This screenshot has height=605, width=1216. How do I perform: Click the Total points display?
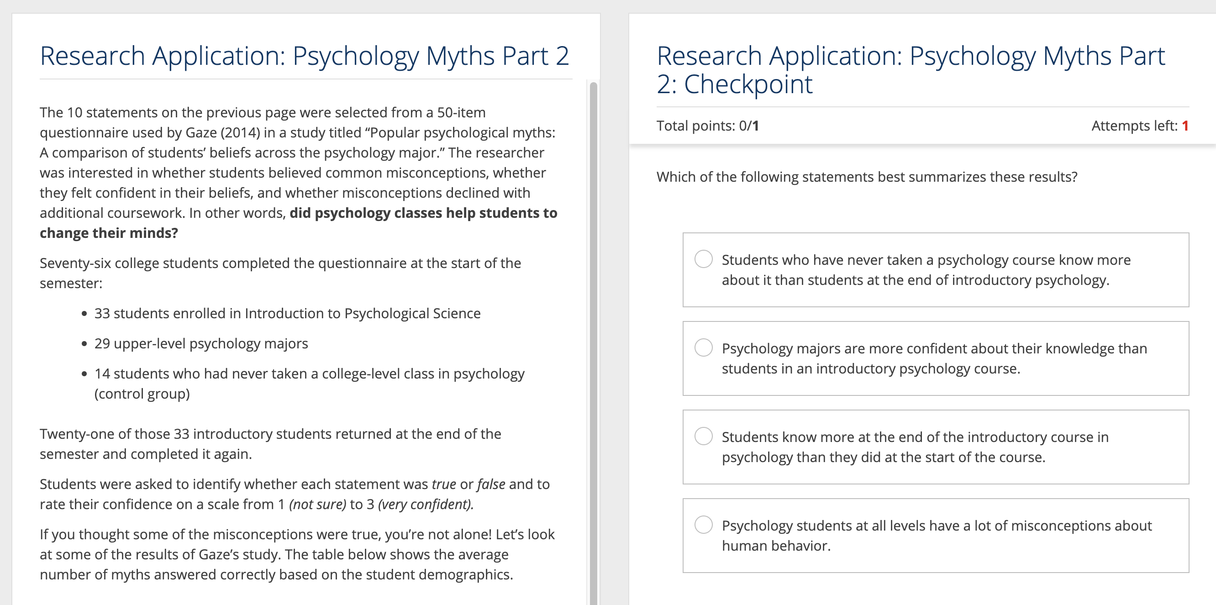(710, 126)
